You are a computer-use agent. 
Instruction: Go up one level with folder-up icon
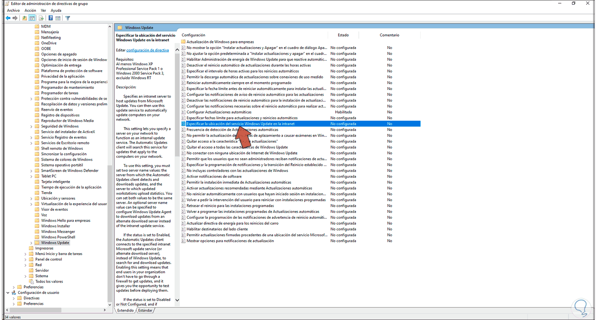[x=25, y=18]
